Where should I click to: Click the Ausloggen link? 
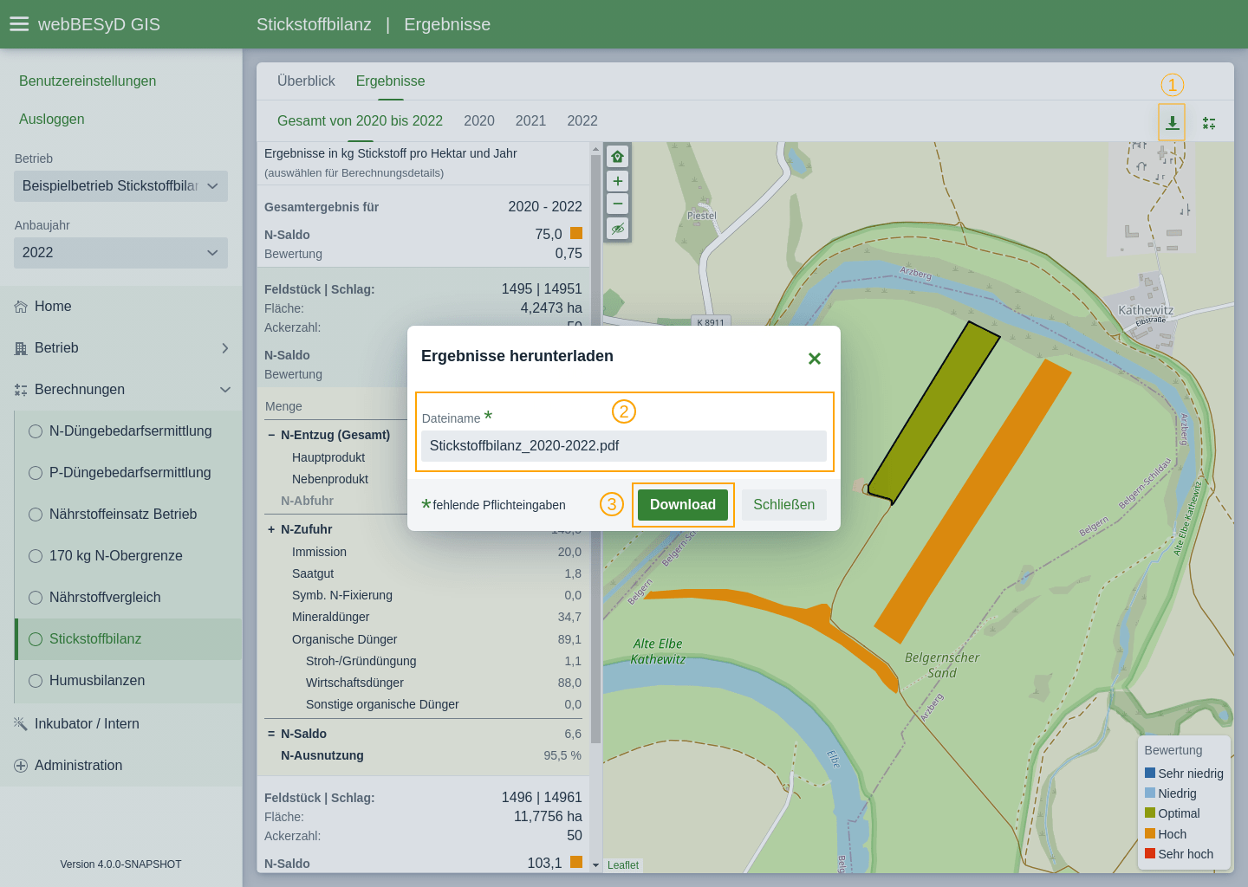pyautogui.click(x=52, y=120)
